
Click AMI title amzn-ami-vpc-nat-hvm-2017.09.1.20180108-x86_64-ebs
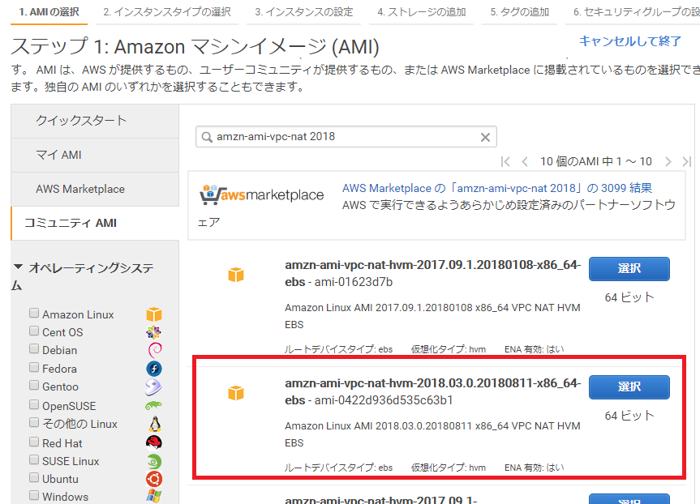(432, 273)
